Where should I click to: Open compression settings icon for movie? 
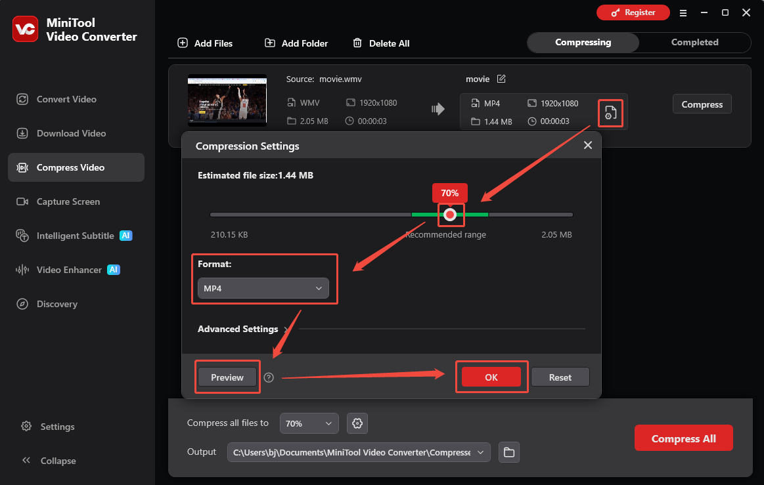point(610,113)
